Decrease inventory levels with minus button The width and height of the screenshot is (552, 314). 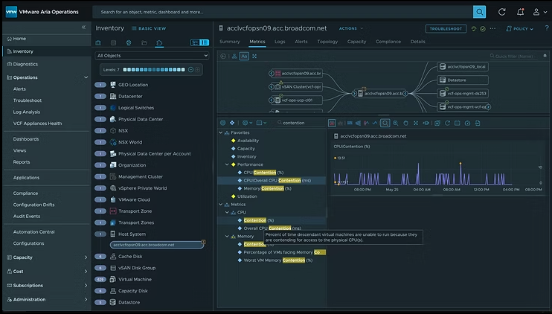click(190, 69)
